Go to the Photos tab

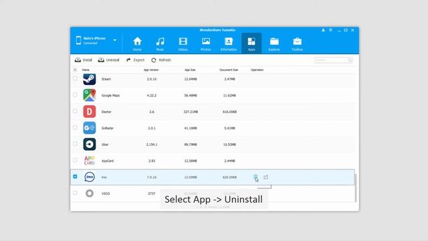click(206, 44)
